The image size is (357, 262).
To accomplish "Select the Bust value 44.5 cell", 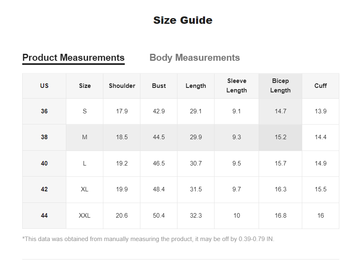I will pyautogui.click(x=159, y=137).
